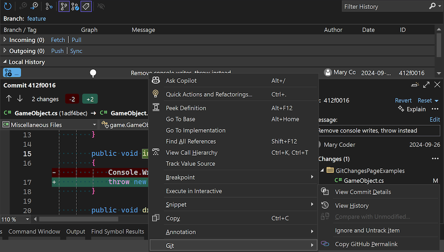Open the Reset dropdown arrow
This screenshot has height=252, width=444.
point(437,101)
